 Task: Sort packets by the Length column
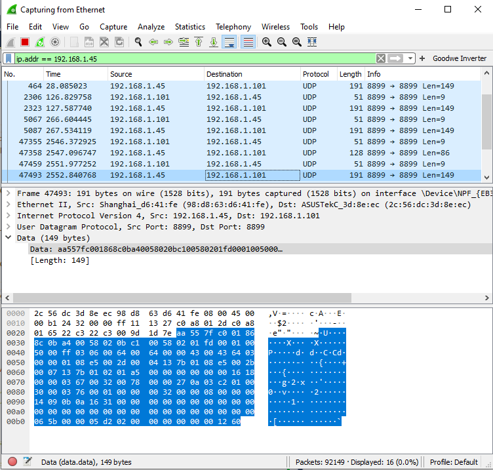click(x=351, y=74)
